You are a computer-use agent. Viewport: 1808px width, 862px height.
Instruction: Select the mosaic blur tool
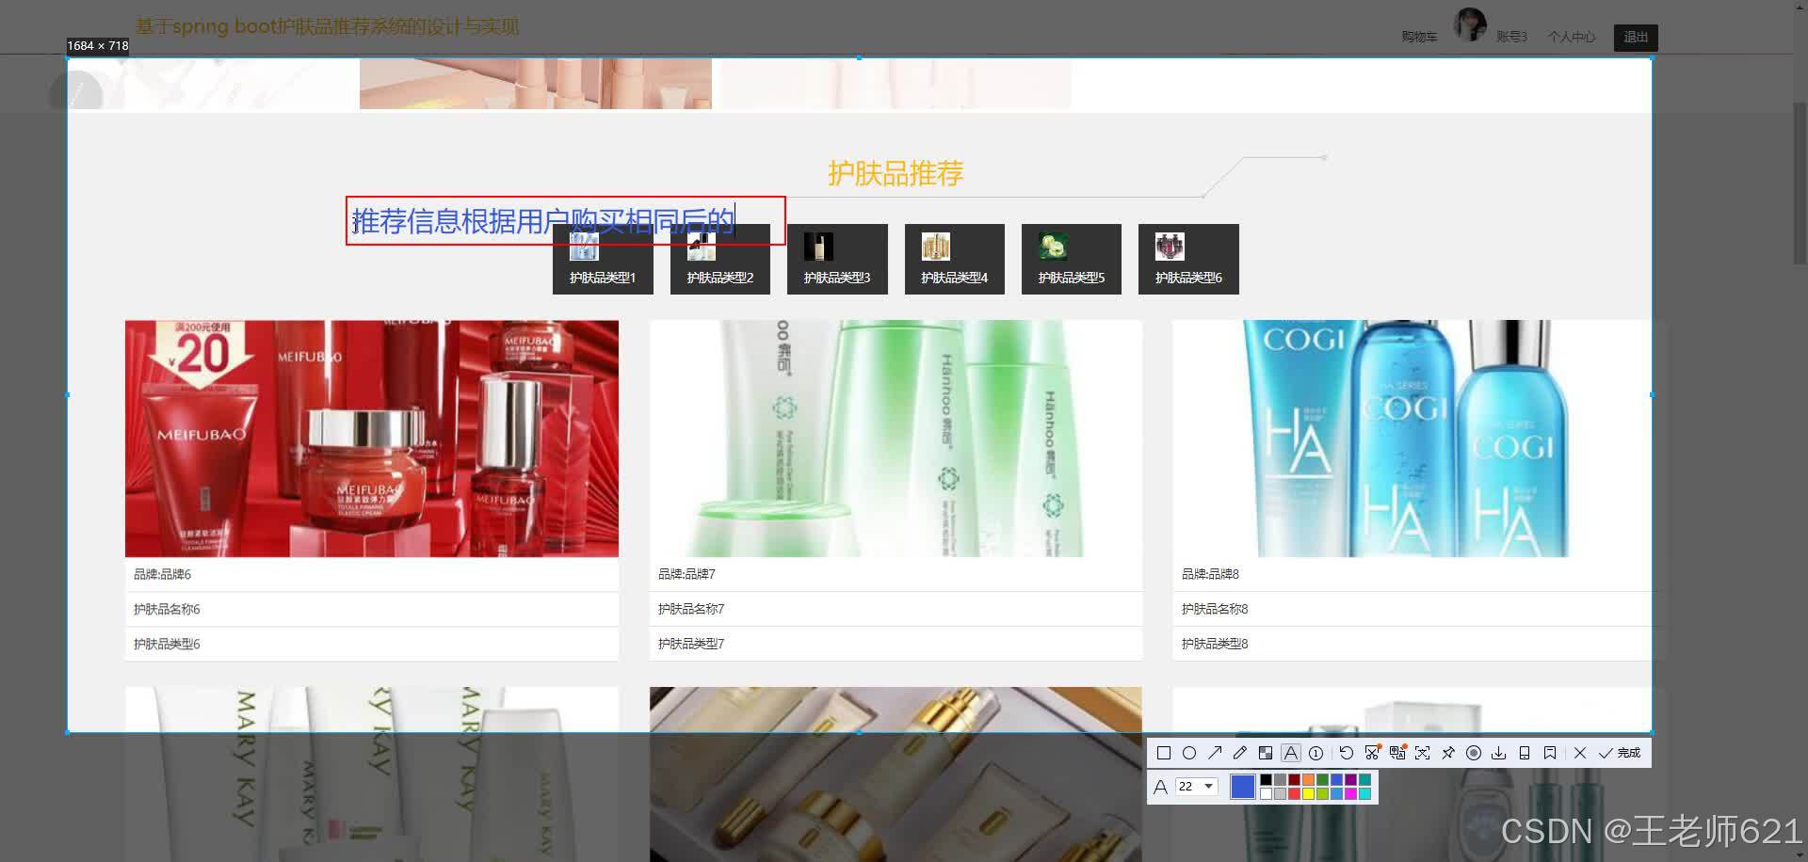pyautogui.click(x=1266, y=753)
